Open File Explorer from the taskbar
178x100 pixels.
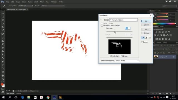tap(29, 97)
